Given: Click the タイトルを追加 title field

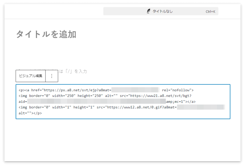Looking at the screenshot, I should (46, 34).
